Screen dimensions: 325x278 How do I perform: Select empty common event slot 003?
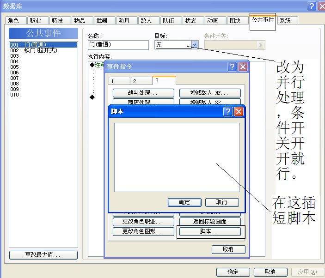pos(43,56)
